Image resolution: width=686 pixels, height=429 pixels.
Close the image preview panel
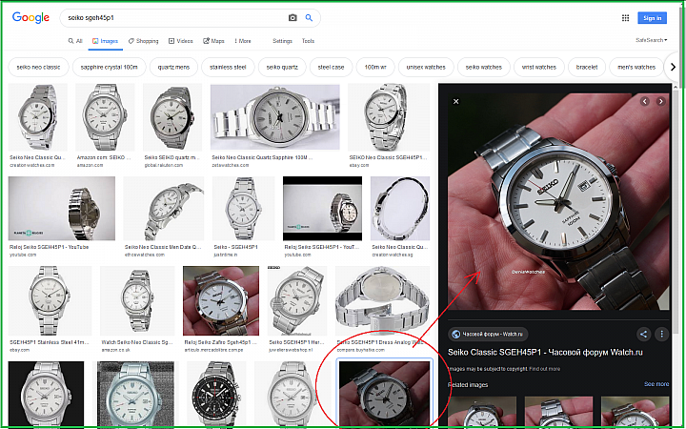coord(455,102)
